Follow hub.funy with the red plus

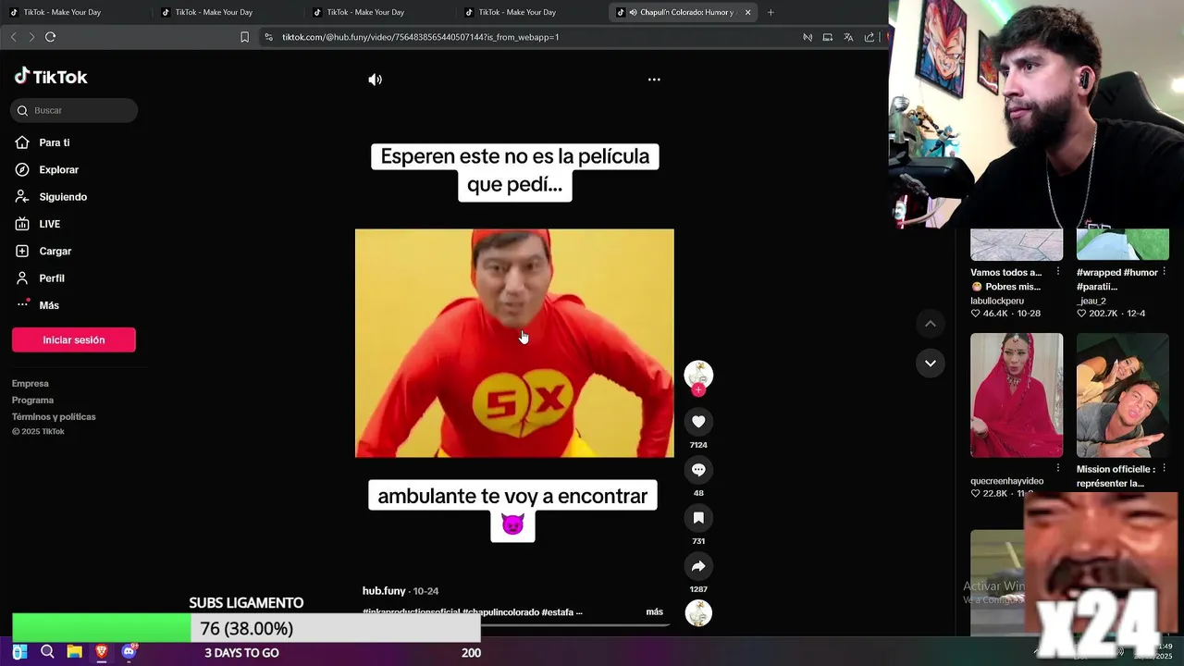tap(698, 389)
